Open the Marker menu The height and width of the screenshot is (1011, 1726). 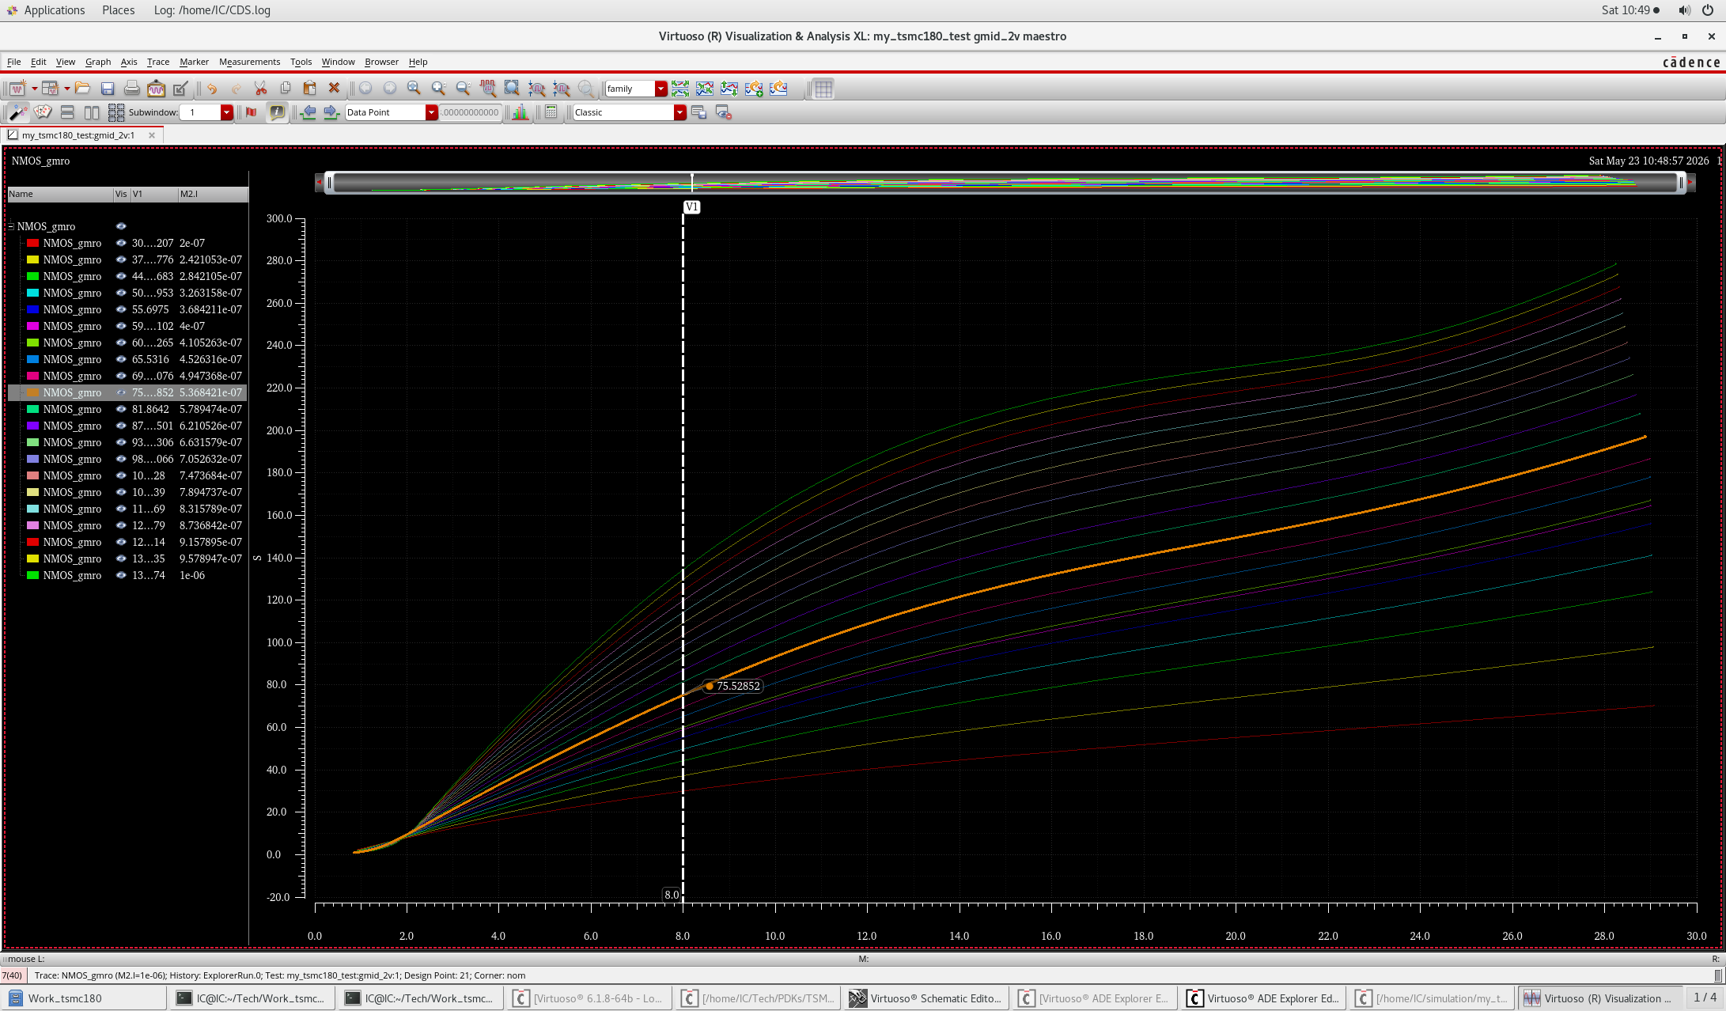click(194, 62)
